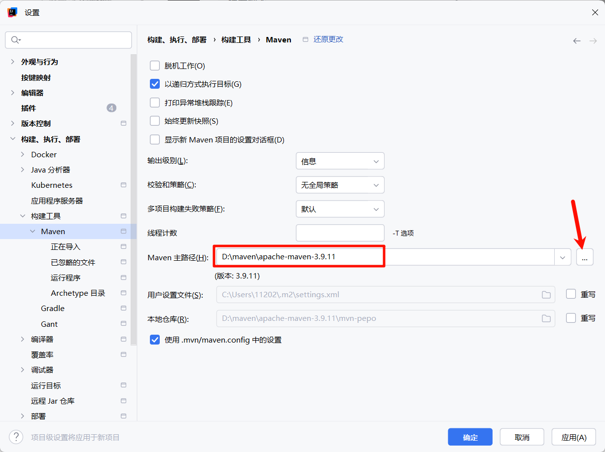Uncheck 使用 .mvn/maven.config 中的设置
The height and width of the screenshot is (452, 605).
click(155, 340)
